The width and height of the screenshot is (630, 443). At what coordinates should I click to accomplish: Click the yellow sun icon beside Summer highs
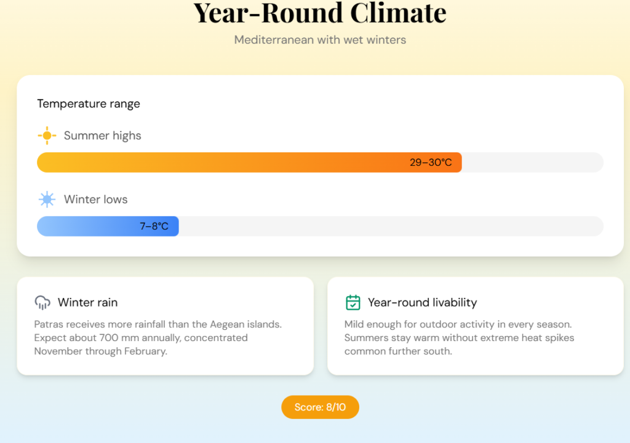pyautogui.click(x=47, y=136)
